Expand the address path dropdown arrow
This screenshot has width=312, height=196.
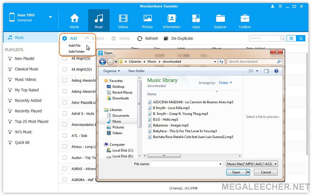pos(215,62)
